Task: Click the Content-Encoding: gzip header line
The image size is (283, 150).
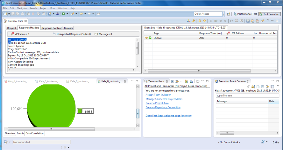Action: click(x=21, y=65)
